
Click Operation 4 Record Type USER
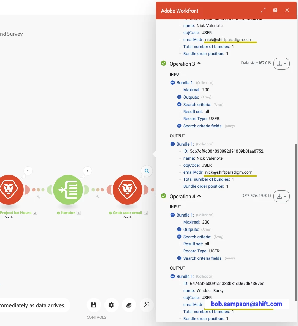point(214,251)
